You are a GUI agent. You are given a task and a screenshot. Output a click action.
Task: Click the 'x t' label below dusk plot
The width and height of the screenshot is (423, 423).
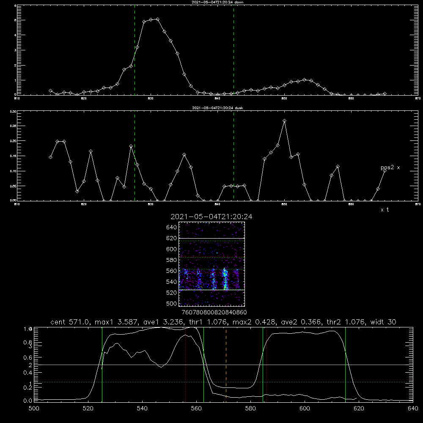point(385,210)
